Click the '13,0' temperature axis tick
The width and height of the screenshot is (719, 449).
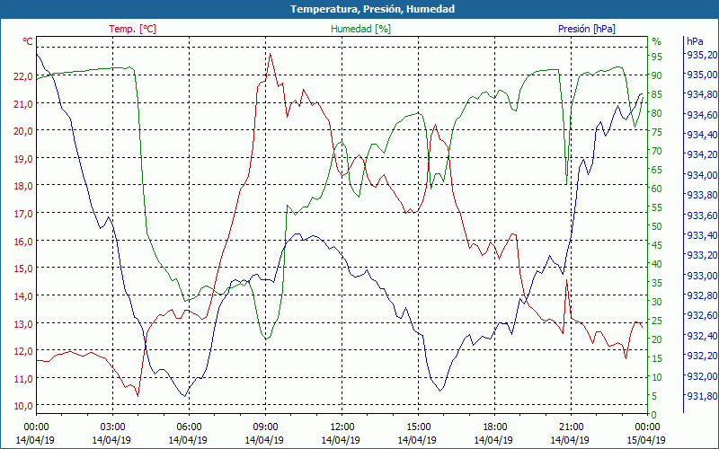(23, 323)
